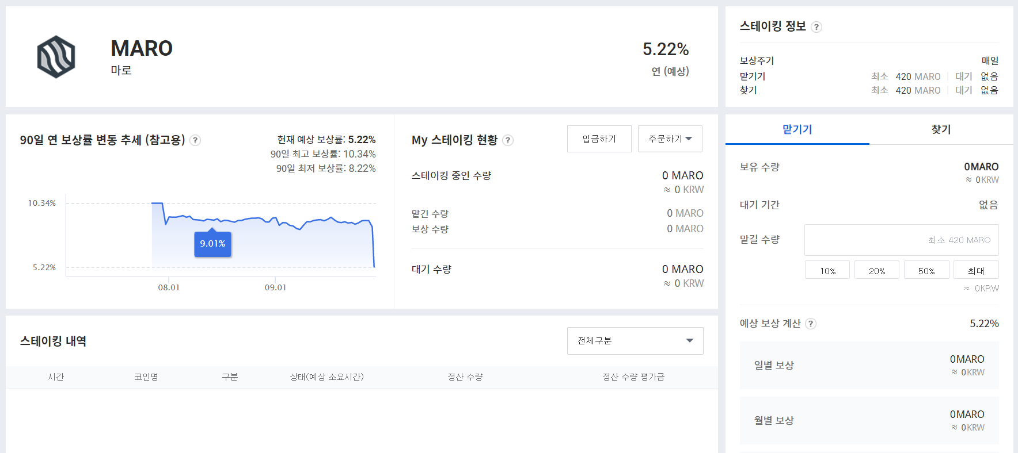Click the 스테이킹 내역 heading

click(53, 341)
